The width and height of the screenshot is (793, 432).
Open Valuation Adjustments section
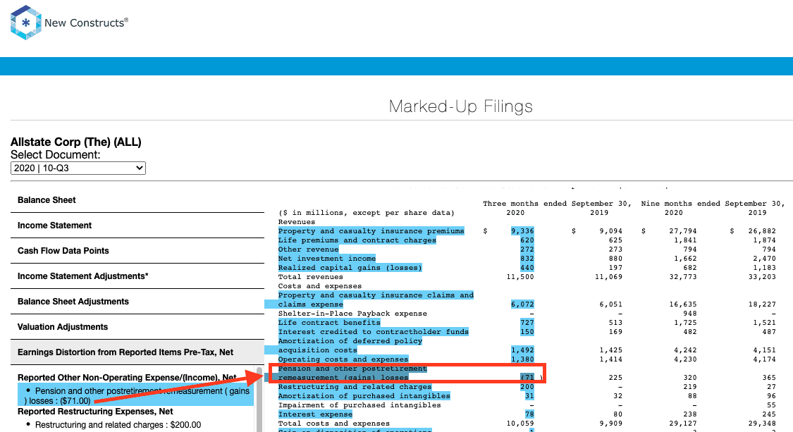point(137,326)
